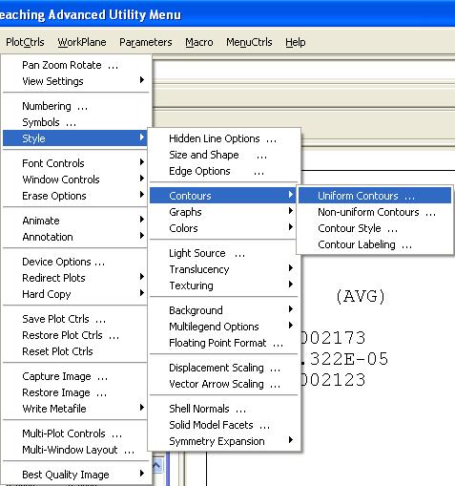Expand the Style submenu

75,138
